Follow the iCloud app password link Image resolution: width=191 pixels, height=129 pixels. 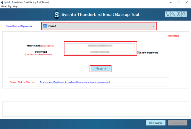click(75, 82)
